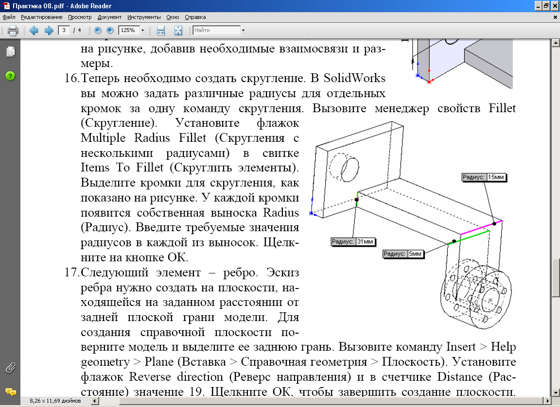Viewport: 560px width, 407px height.
Task: Go to previous page with left arrow
Action: point(34,31)
